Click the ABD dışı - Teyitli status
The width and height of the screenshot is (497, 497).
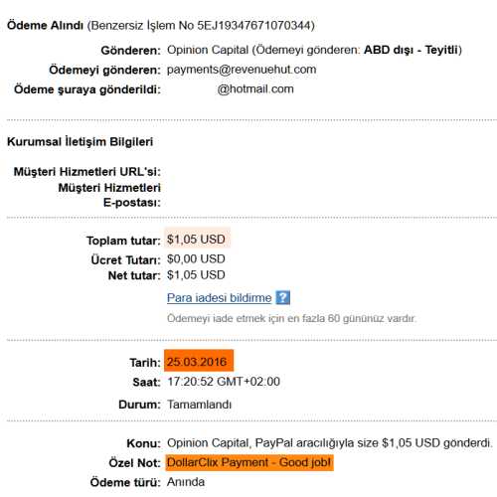tap(411, 50)
